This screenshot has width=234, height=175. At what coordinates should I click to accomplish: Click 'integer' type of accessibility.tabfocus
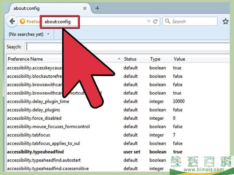pos(157,135)
